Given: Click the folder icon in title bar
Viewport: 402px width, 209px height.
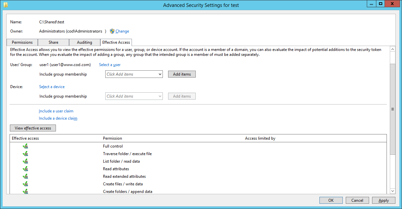Looking at the screenshot, I should click(x=6, y=5).
